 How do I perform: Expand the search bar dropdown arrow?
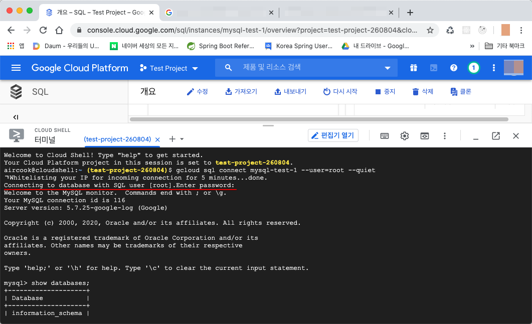coord(387,68)
